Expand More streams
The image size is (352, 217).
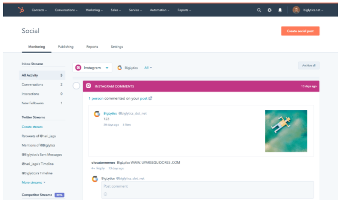click(33, 182)
